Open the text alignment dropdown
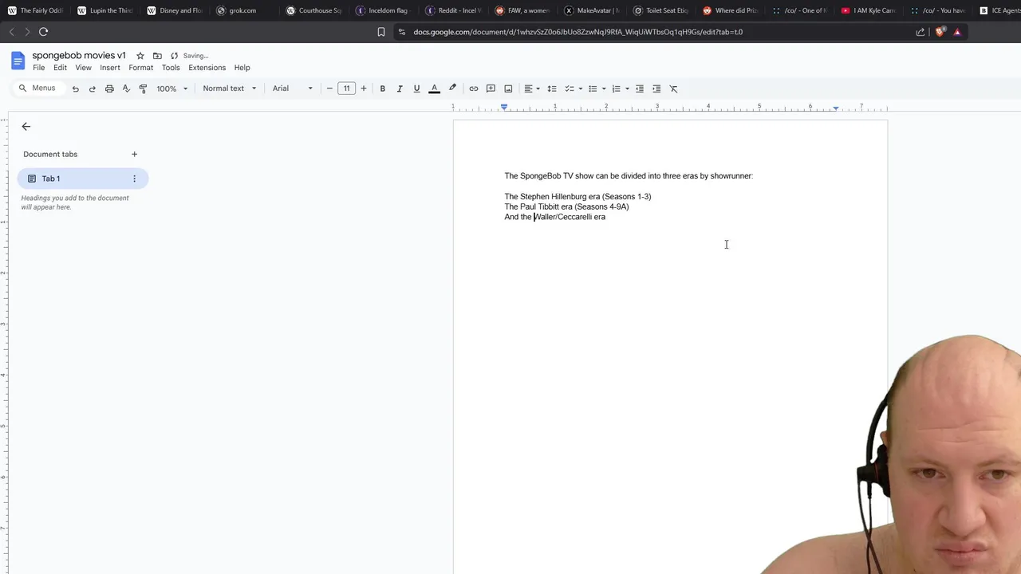The width and height of the screenshot is (1021, 574). click(x=532, y=88)
